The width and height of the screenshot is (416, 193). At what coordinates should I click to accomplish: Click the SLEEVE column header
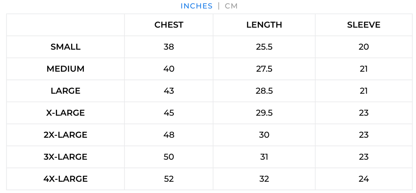[364, 25]
